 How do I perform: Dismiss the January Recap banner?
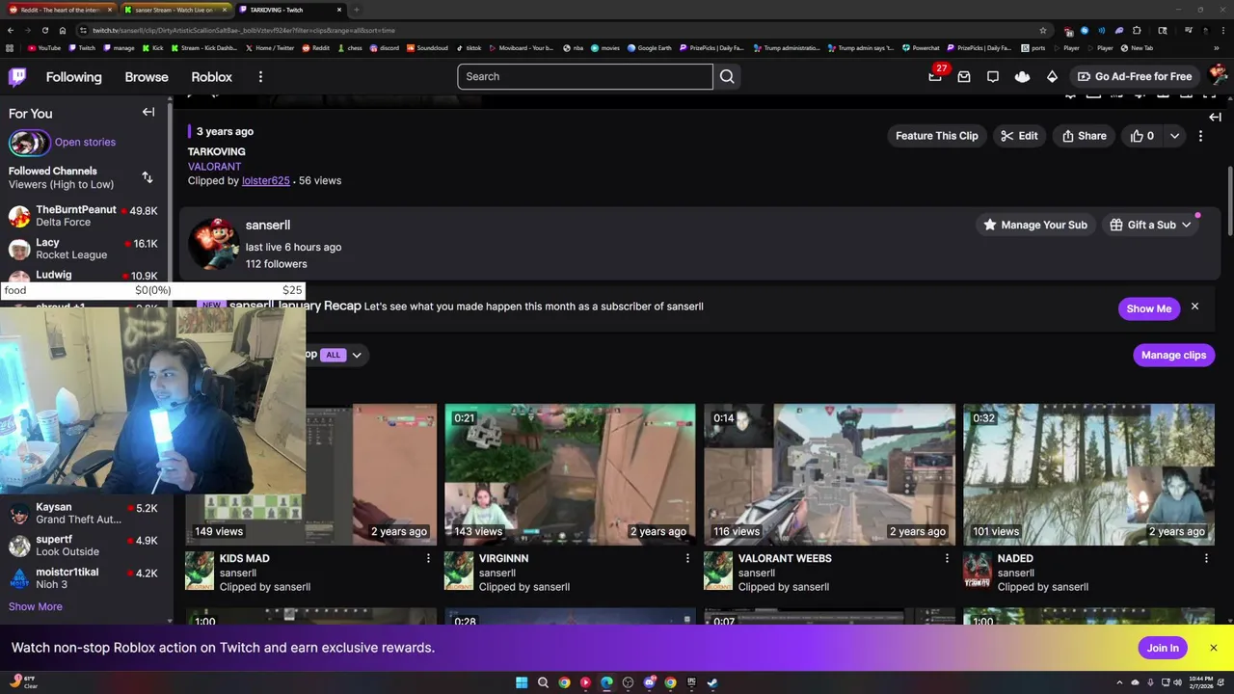(1194, 307)
